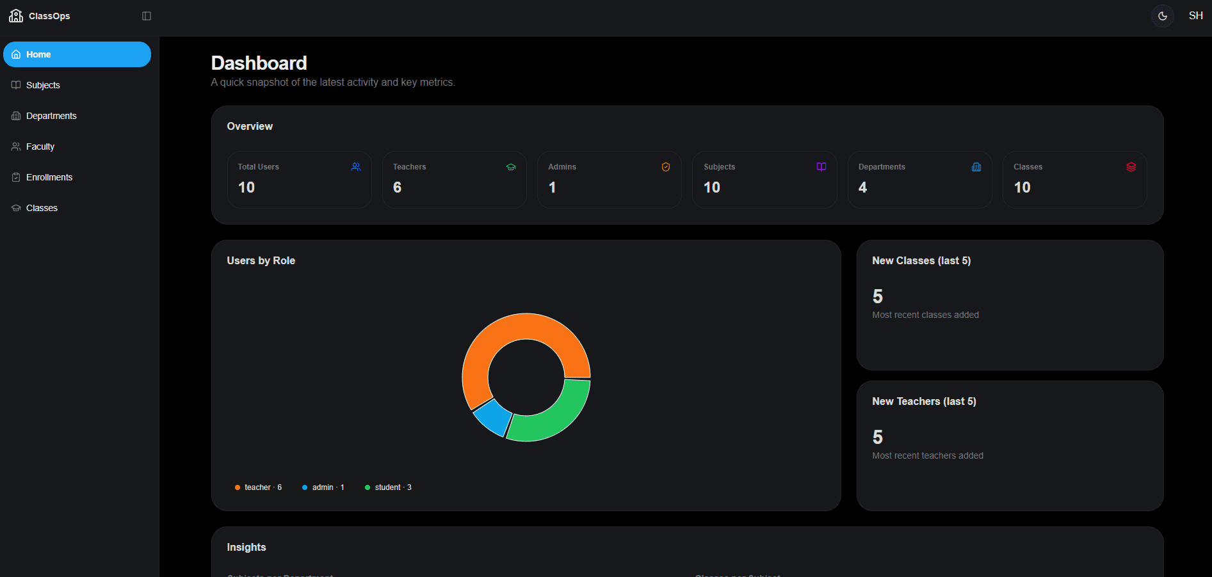This screenshot has width=1212, height=577.
Task: Click 'Most recent teachers added' text
Action: [x=928, y=455]
